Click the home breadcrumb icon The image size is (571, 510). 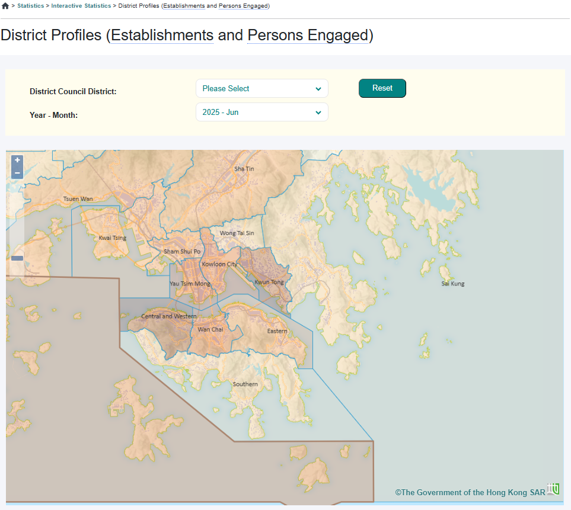(x=5, y=5)
